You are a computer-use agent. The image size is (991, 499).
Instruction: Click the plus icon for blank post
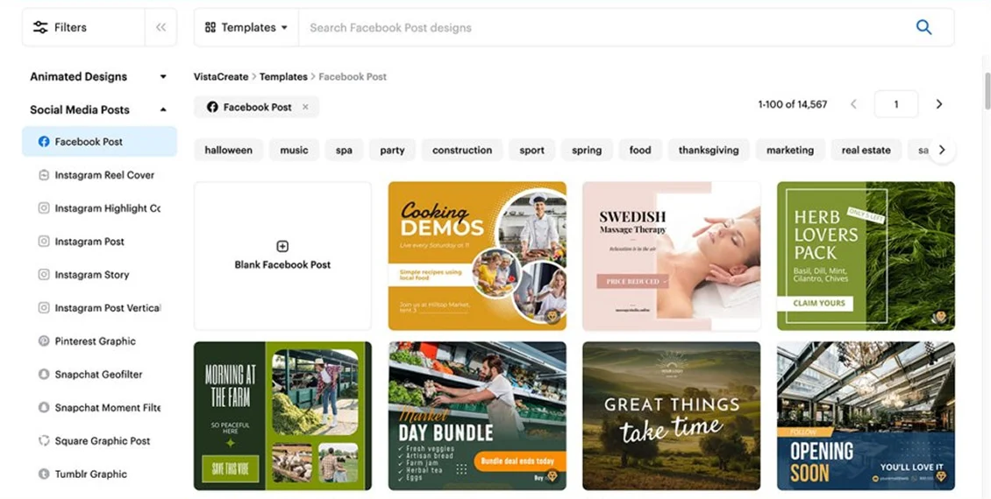pyautogui.click(x=282, y=246)
